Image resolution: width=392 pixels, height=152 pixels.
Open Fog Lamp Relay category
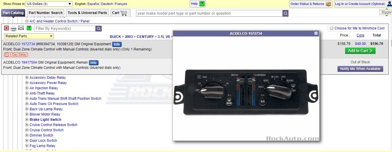[43, 146]
